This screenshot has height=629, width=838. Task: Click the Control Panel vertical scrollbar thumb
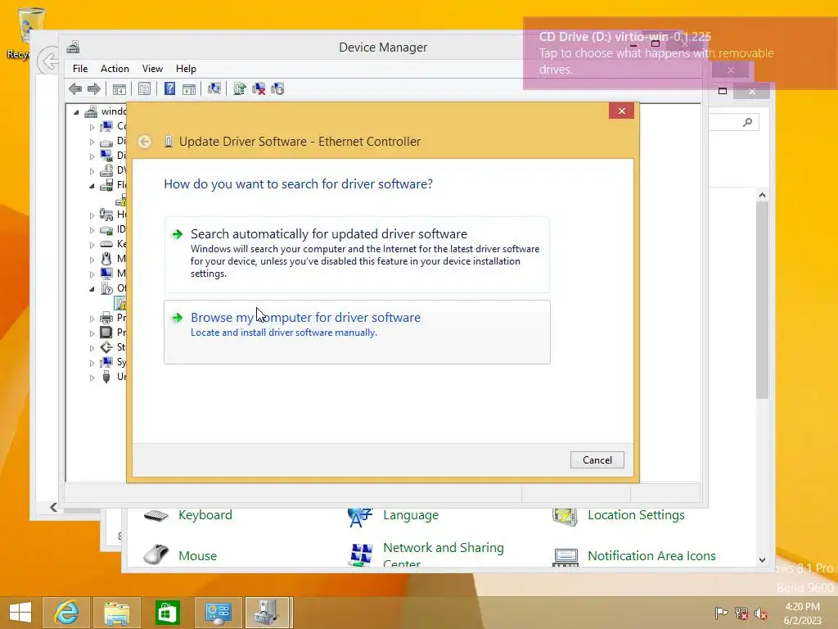click(x=762, y=300)
